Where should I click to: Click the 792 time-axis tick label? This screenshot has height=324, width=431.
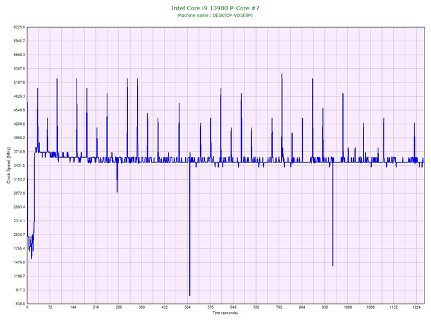279,307
